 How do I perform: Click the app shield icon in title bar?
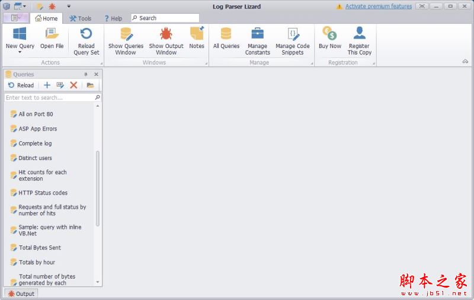(x=7, y=6)
